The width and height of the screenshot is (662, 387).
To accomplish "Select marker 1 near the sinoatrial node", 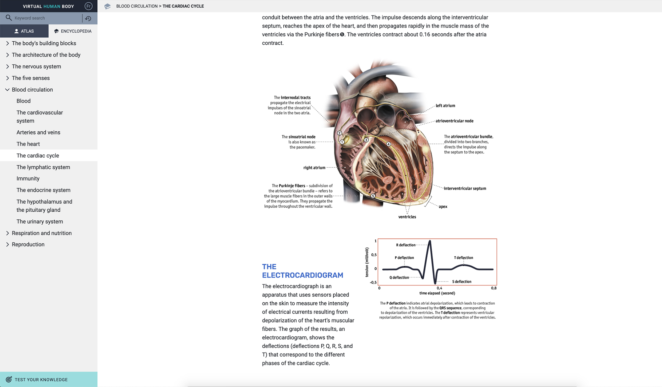I will coord(342,142).
